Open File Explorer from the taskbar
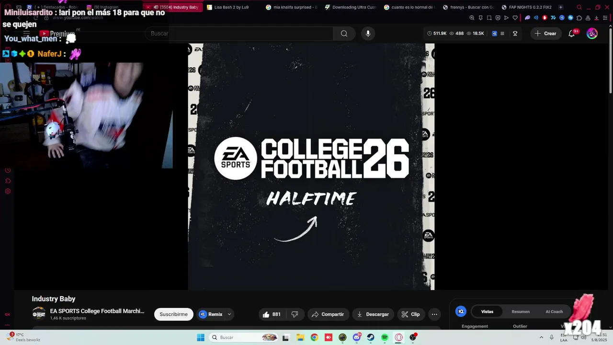The width and height of the screenshot is (613, 345). pos(300,337)
